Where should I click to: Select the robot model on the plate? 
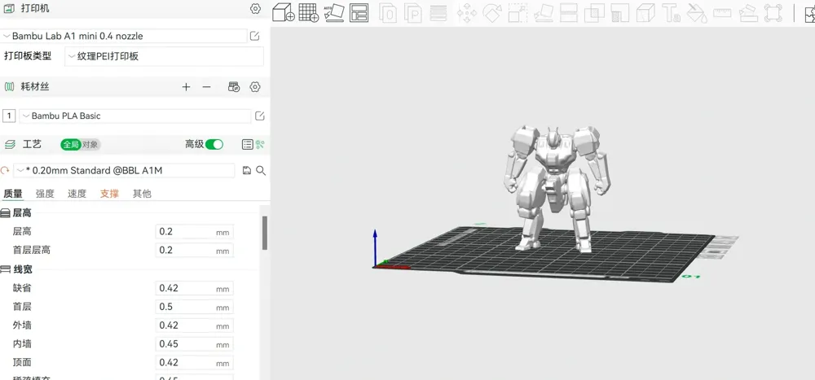click(x=557, y=190)
